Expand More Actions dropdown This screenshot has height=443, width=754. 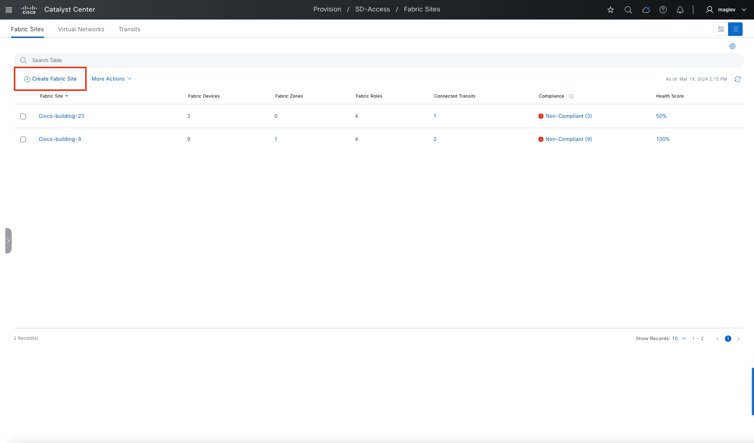(111, 79)
